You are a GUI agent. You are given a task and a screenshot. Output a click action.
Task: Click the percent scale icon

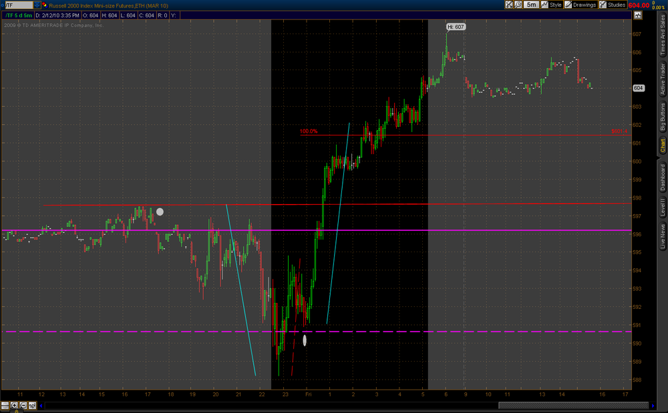32,406
